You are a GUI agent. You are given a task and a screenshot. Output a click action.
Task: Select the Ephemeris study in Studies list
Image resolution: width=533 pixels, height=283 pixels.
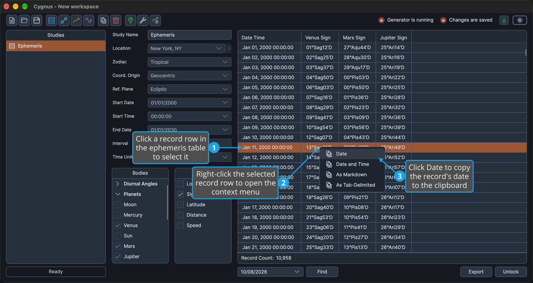(56, 46)
